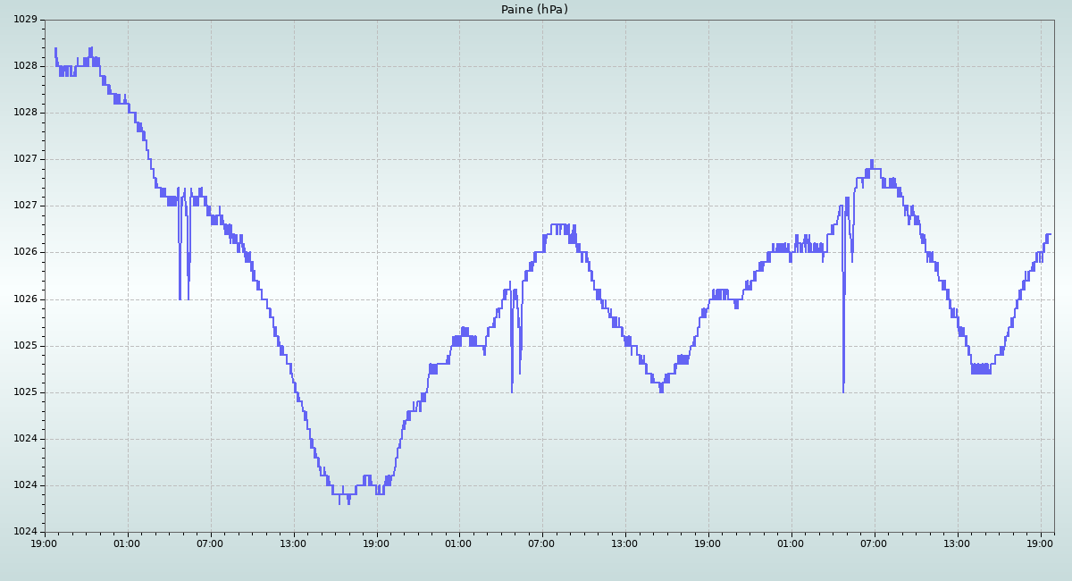Click the leftmost 01:00 time label

coord(127,543)
